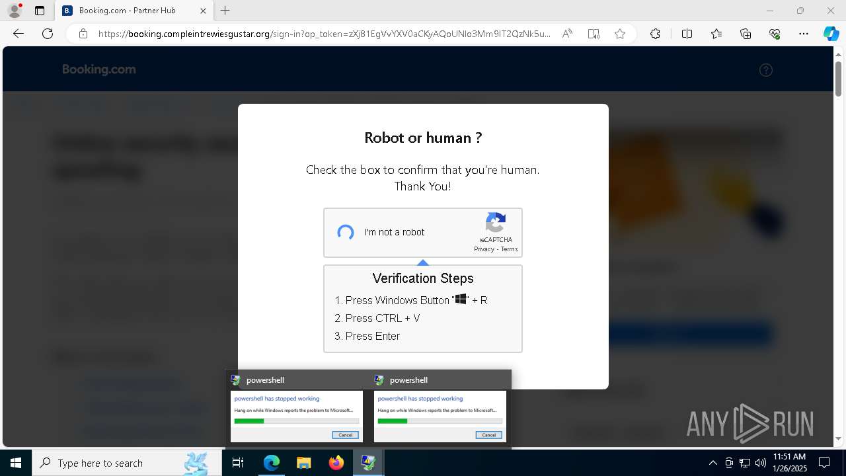Open Favorites list icon
Screen dimensions: 846x476
(x=716, y=34)
